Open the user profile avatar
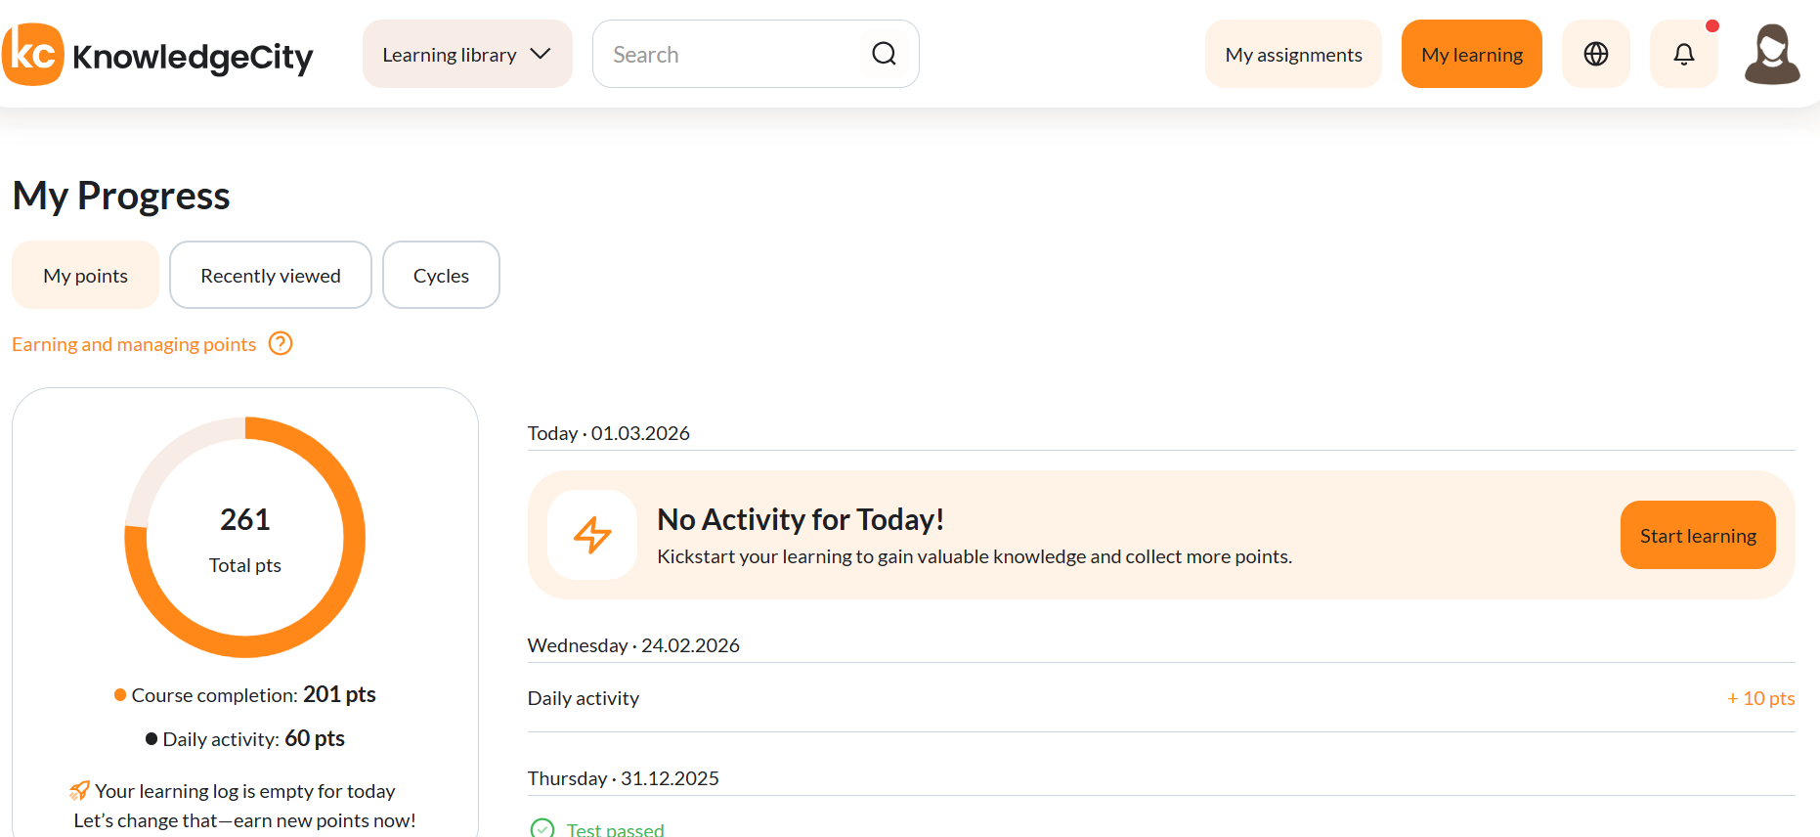Image resolution: width=1820 pixels, height=837 pixels. click(x=1771, y=54)
